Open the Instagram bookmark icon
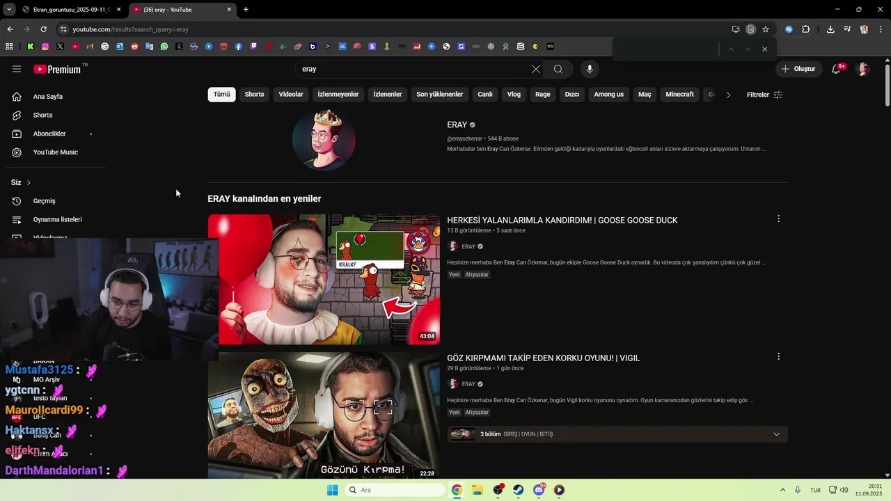Screen dimensions: 891x501 [x=45, y=47]
